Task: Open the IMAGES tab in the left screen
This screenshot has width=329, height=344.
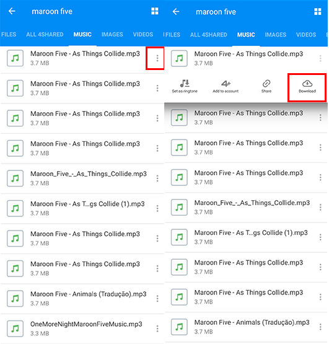Action: pos(112,35)
